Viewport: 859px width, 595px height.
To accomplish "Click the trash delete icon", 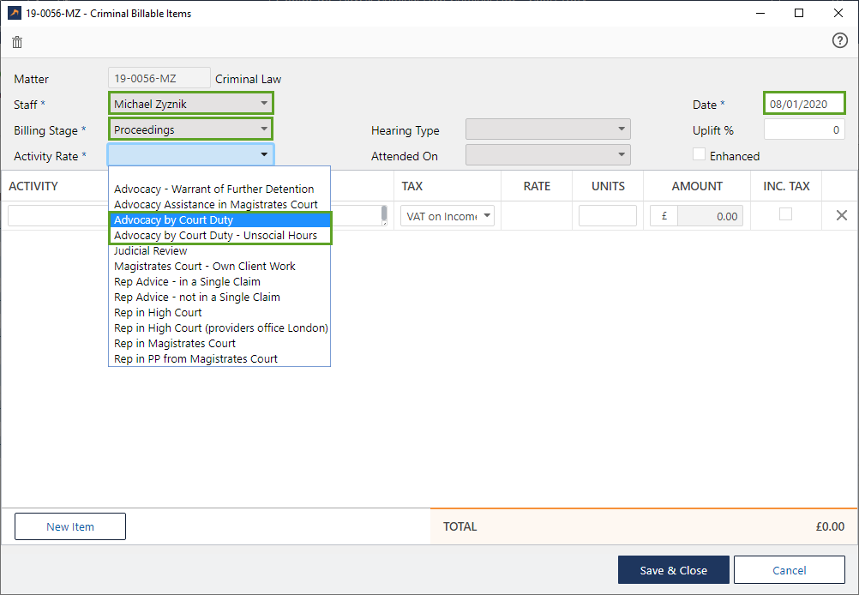I will click(17, 42).
